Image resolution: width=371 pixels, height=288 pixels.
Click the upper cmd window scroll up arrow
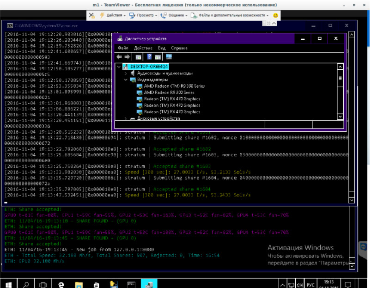coord(352,35)
